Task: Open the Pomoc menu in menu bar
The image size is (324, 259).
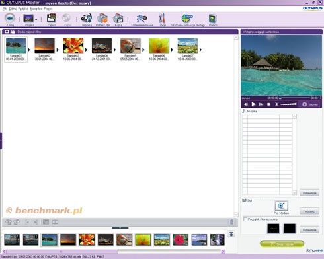Action: 48,9
